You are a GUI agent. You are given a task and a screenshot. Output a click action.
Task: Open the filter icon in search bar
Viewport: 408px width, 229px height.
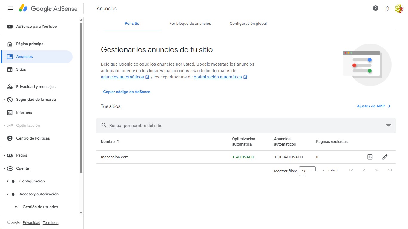click(x=388, y=126)
